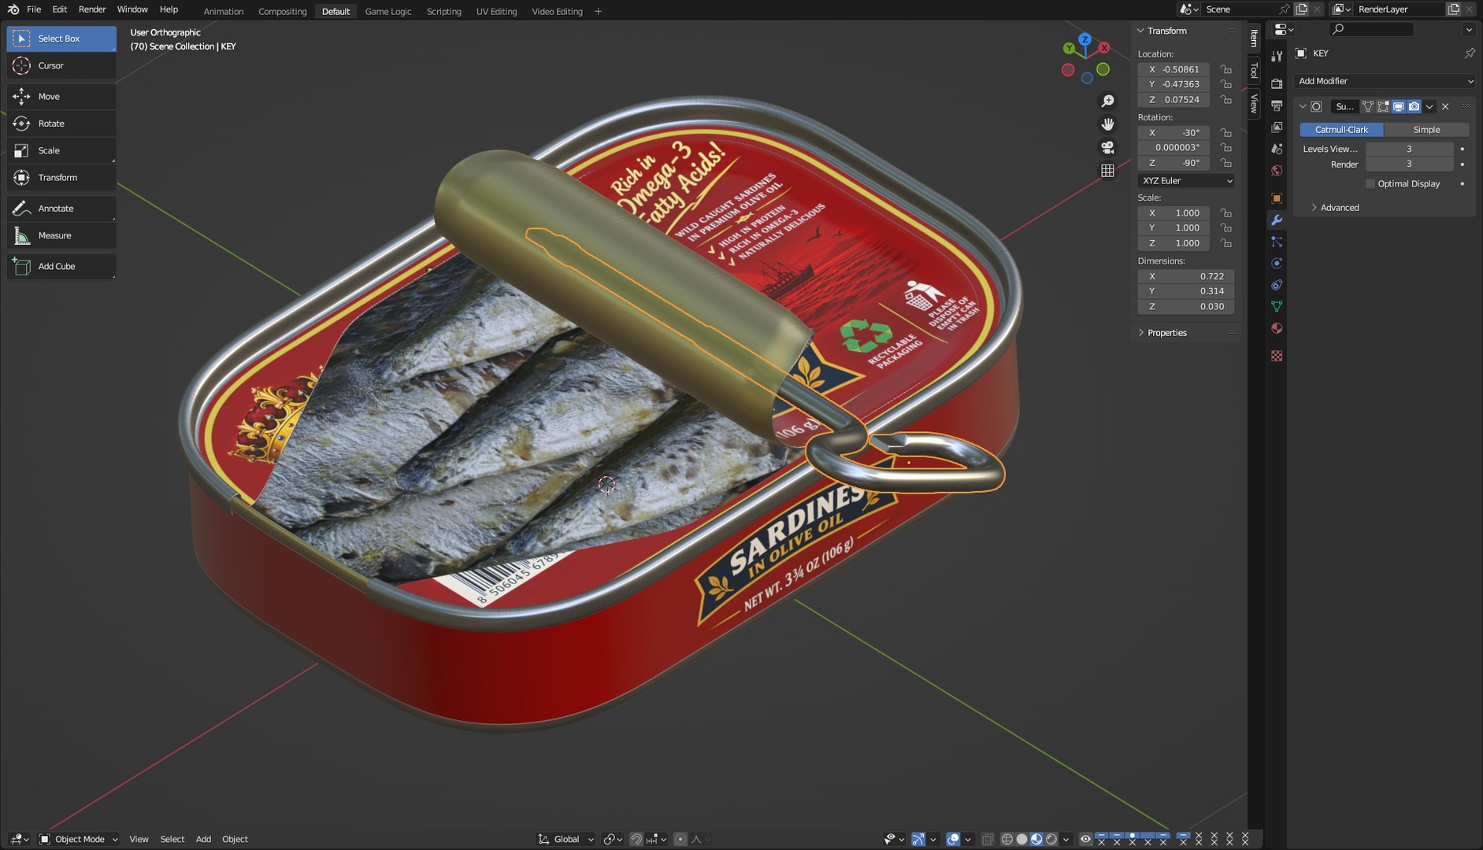This screenshot has height=850, width=1483.
Task: Toggle modifier display in render
Action: click(x=1414, y=106)
